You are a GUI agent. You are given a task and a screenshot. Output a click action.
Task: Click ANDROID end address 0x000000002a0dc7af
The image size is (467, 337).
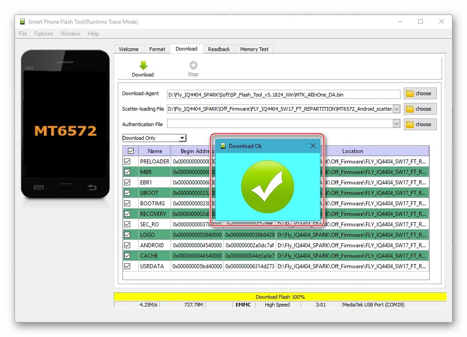tap(250, 245)
